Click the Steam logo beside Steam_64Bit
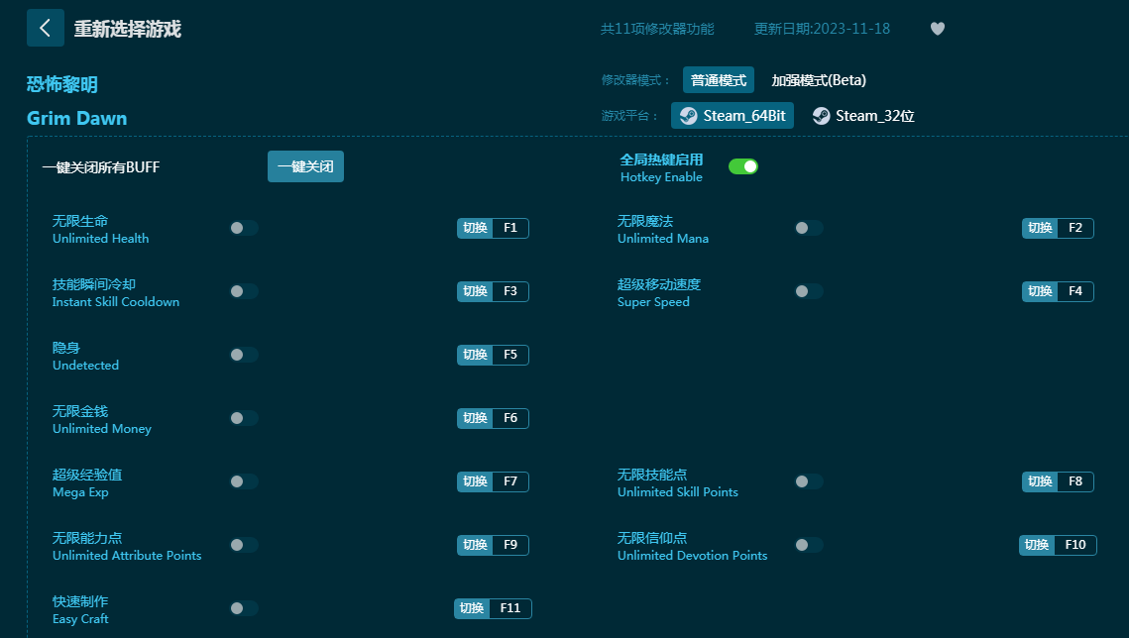The height and width of the screenshot is (638, 1129). (688, 116)
